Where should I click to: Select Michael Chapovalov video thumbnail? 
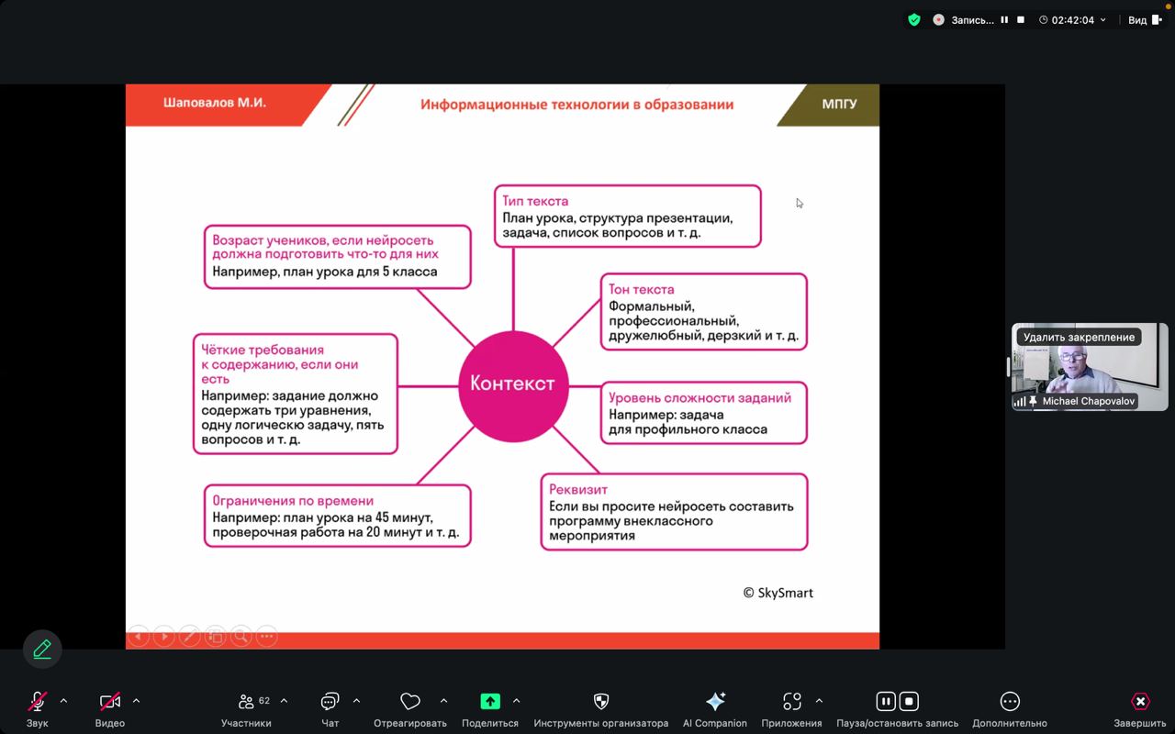[1090, 367]
